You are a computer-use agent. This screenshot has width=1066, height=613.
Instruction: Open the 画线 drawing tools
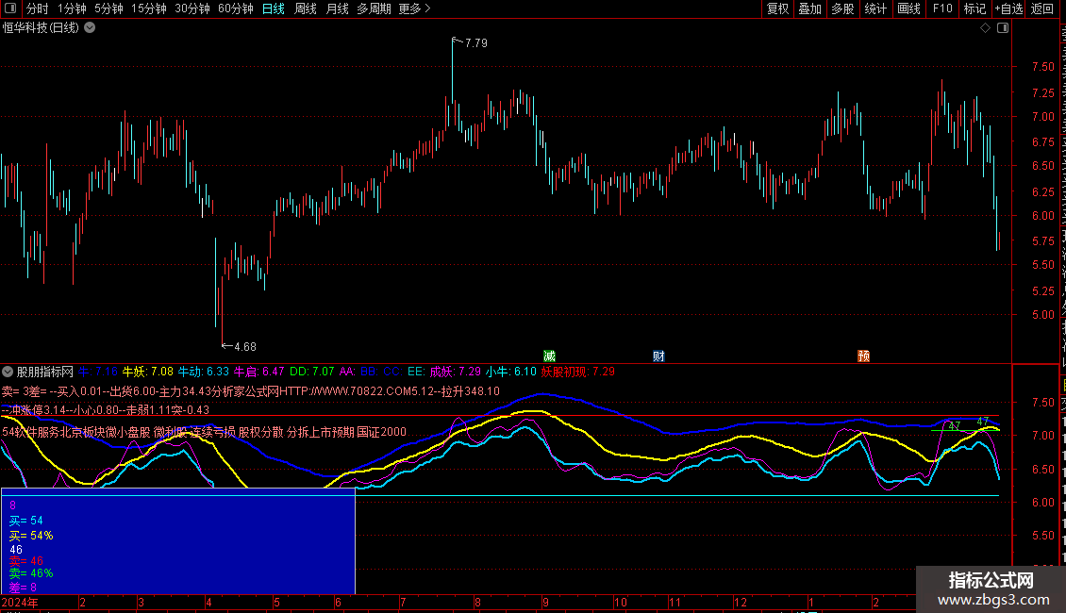(x=908, y=8)
